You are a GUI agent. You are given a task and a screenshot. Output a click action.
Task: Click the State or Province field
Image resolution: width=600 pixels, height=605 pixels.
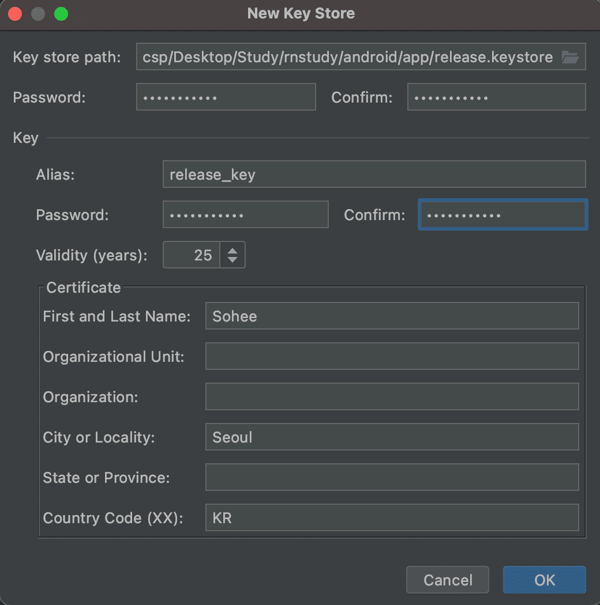pos(392,478)
